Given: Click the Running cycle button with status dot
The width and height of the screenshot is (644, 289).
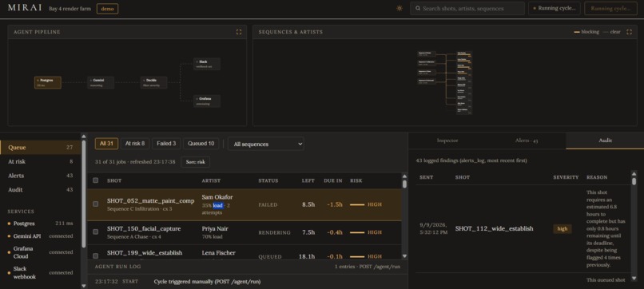Looking at the screenshot, I should 555,8.
